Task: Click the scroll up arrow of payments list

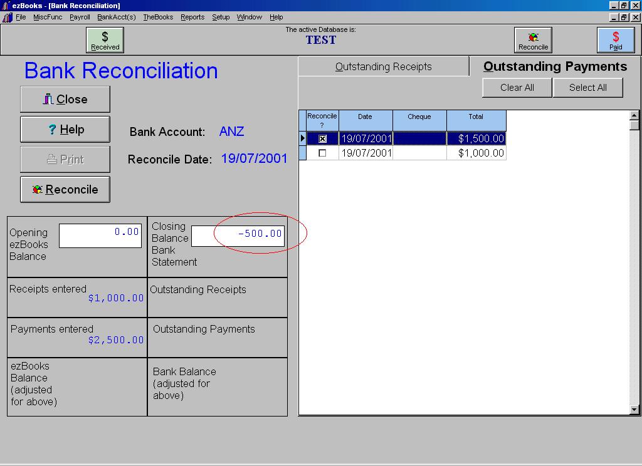Action: click(634, 115)
